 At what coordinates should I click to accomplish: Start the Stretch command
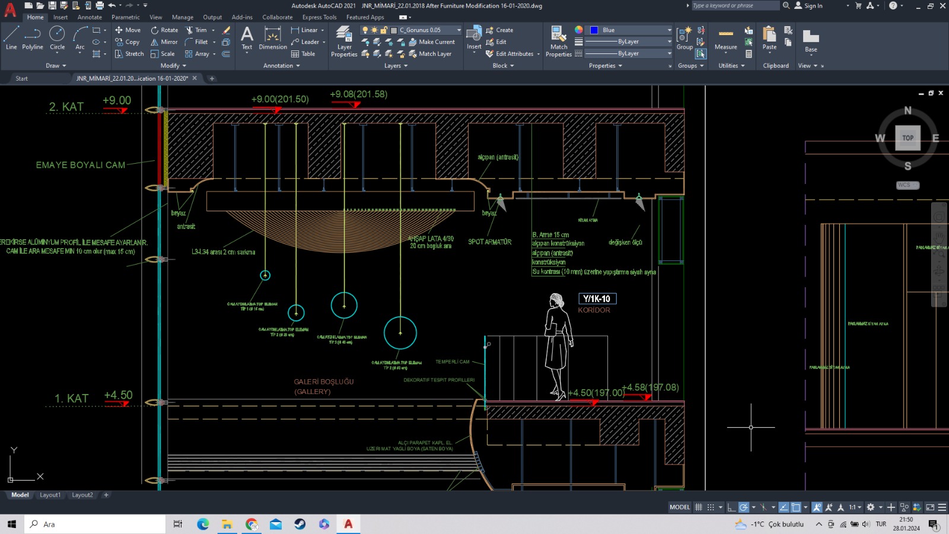point(129,54)
